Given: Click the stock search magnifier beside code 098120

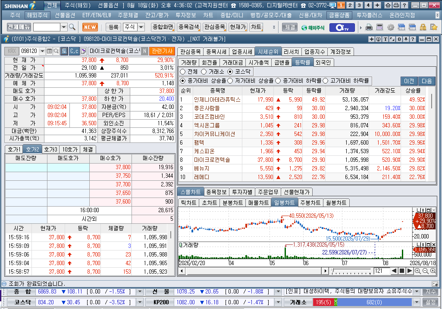Looking at the screenshot, I should pos(56,51).
